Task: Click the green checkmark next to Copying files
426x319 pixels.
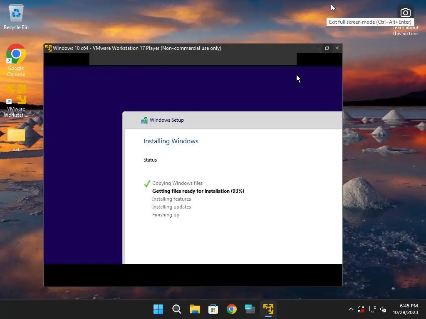Action: point(147,184)
